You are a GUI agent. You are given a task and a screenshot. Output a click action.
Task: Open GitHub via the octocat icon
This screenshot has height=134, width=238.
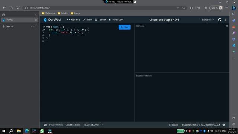[219, 20]
